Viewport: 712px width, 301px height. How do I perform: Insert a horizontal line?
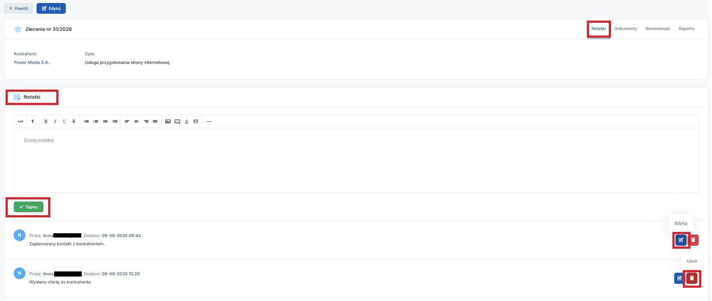(x=209, y=122)
